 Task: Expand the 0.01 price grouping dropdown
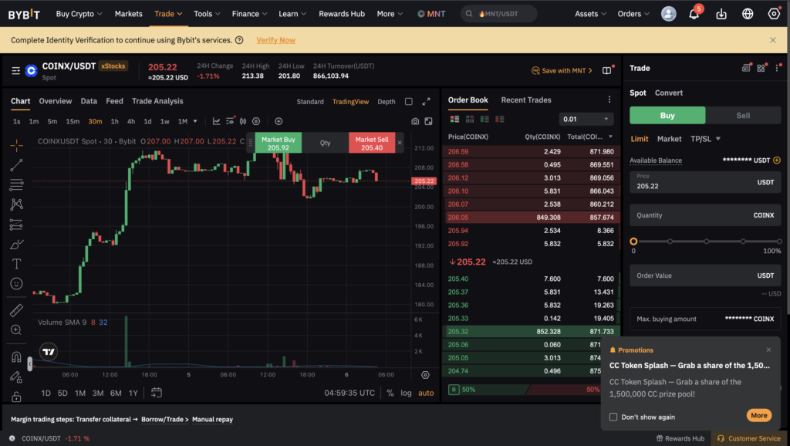[587, 119]
